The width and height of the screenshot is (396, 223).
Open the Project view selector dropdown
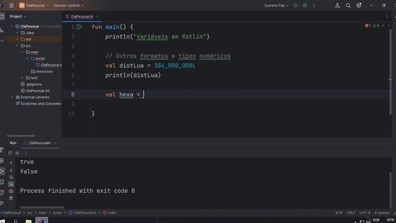18,17
